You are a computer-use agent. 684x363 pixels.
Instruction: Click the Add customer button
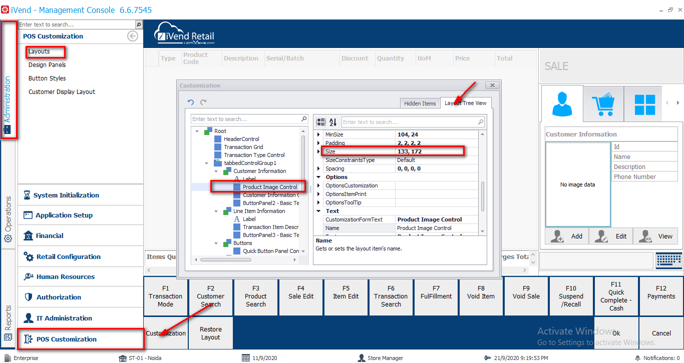[x=567, y=236]
